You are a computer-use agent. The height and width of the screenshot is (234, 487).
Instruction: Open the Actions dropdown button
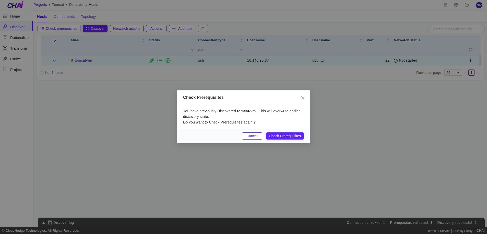[156, 29]
